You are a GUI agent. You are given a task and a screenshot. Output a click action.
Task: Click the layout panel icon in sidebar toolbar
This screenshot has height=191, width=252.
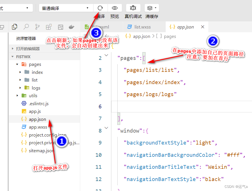61,27
